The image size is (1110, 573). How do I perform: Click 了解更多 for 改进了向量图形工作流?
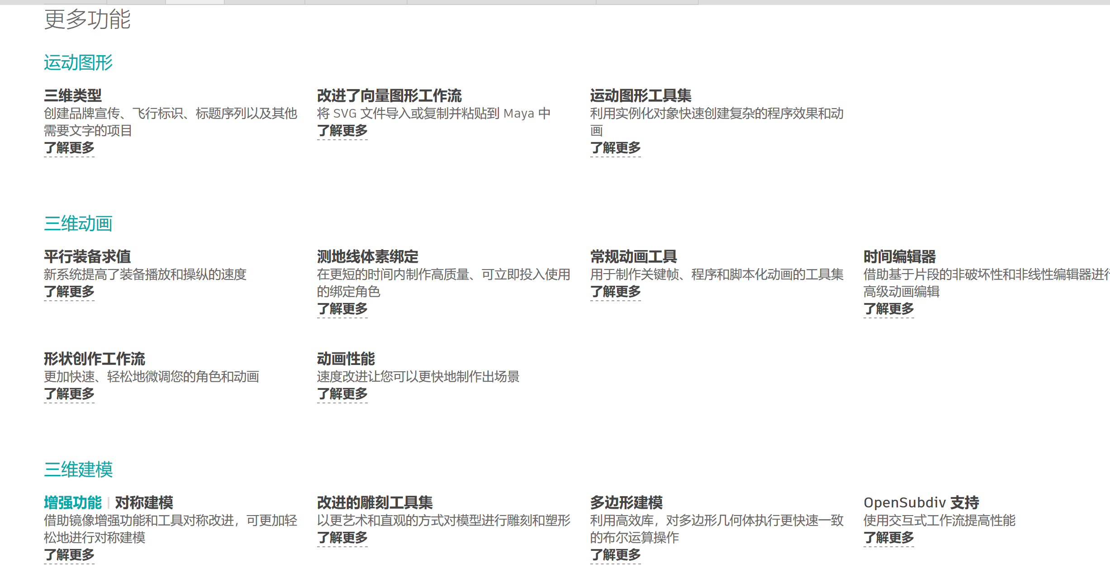342,131
